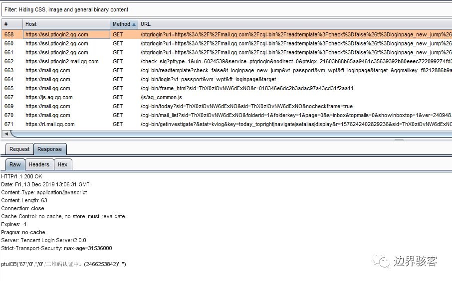This screenshot has width=452, height=281.
Task: Click the Pragma: no-cache line
Action: coord(23,232)
